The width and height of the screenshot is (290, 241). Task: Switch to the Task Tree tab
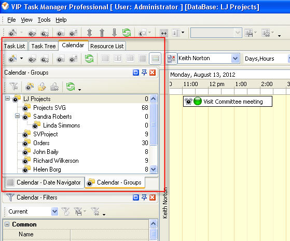[x=44, y=46]
